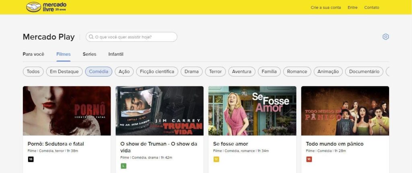The height and width of the screenshot is (173, 412).
Task: Filter by Documentário genre
Action: coord(364,71)
